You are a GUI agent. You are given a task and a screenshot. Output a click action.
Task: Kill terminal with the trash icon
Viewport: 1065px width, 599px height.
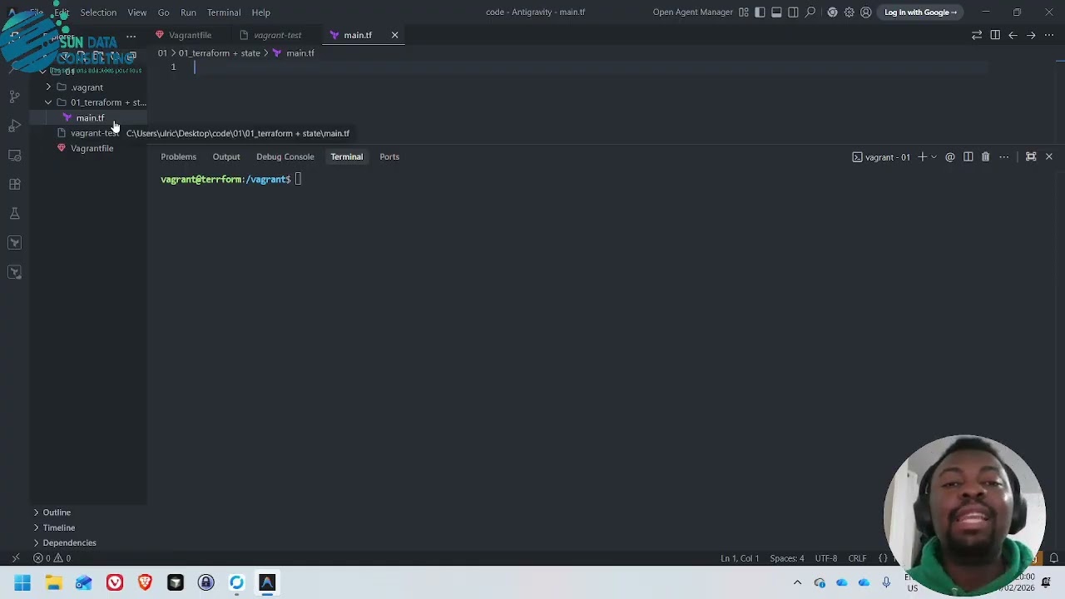tap(985, 156)
